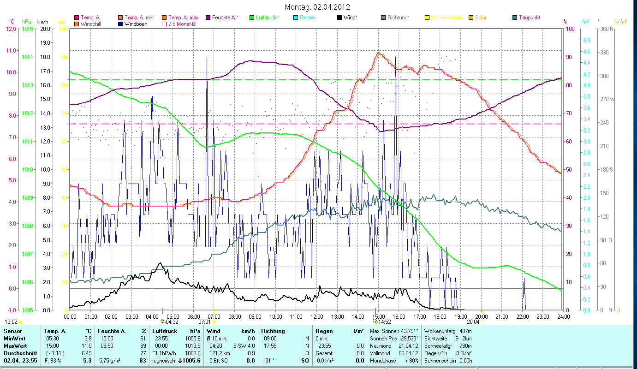Click the cyan Regen legend square
637x369 pixels.
point(295,18)
